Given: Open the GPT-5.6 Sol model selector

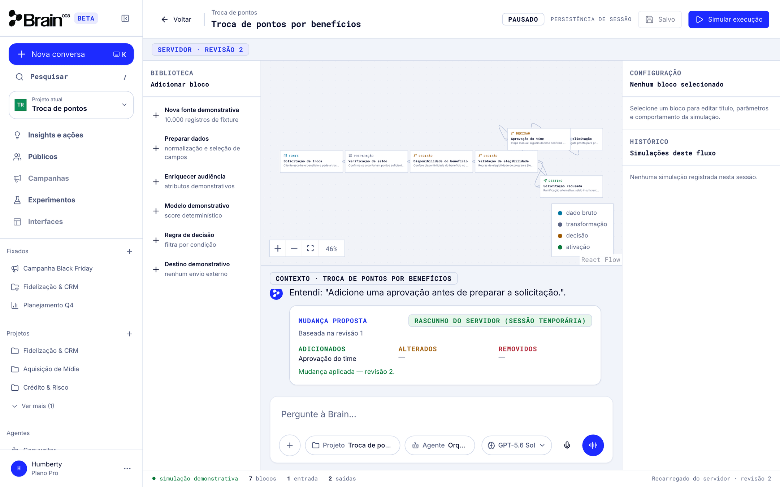Looking at the screenshot, I should [516, 445].
